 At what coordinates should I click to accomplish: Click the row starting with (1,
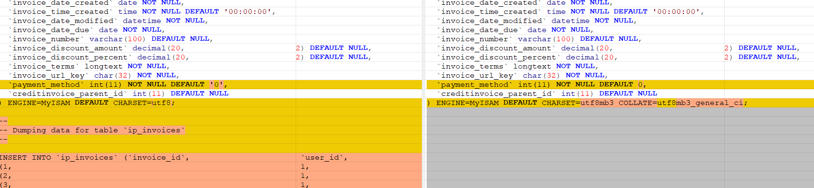[211, 166]
